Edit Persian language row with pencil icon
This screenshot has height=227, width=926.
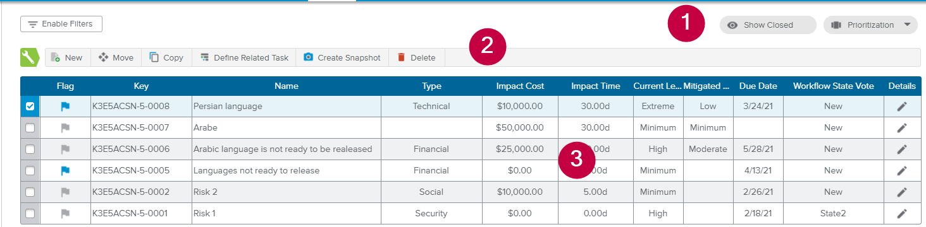902,107
